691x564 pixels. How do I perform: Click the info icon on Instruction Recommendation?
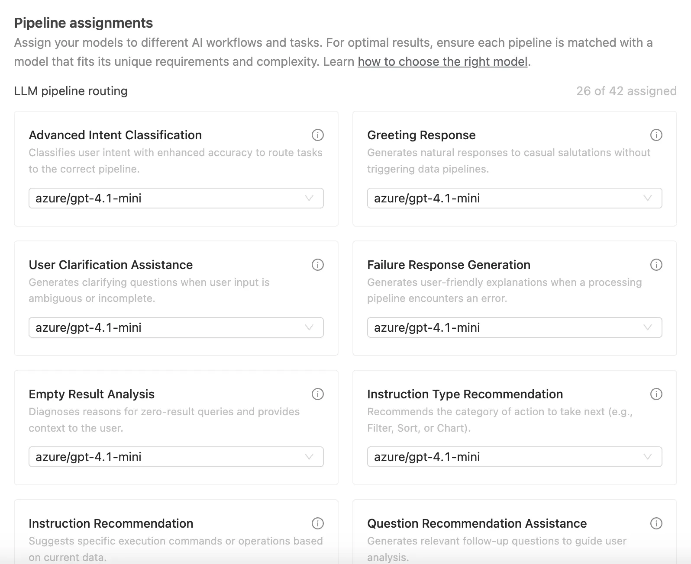[318, 523]
